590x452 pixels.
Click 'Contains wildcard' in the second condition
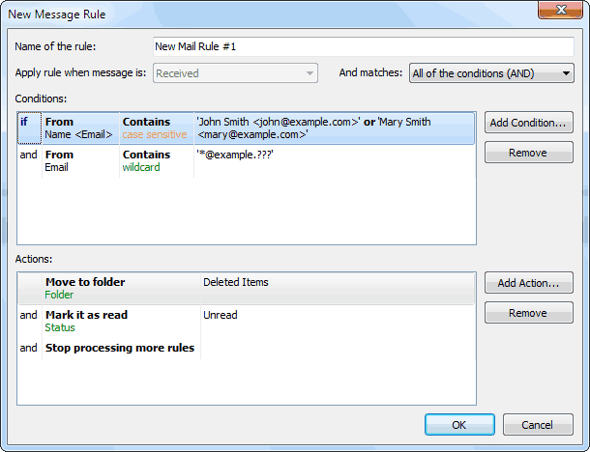click(157, 161)
